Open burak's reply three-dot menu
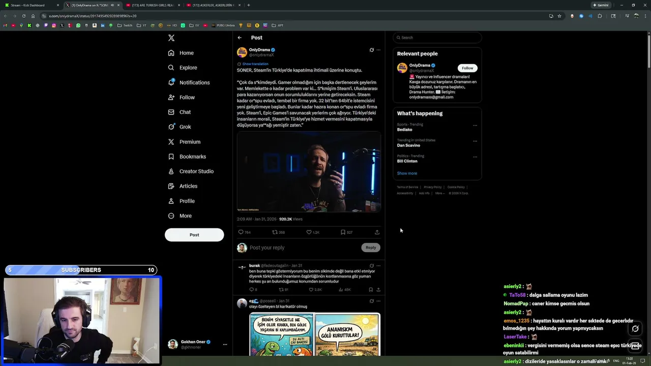 pyautogui.click(x=378, y=265)
